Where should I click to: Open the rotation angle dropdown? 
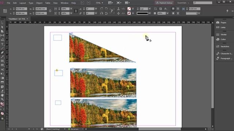point(96,9)
